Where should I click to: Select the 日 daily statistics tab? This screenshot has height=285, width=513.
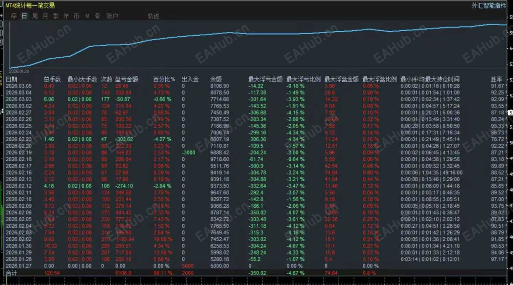pos(24,16)
